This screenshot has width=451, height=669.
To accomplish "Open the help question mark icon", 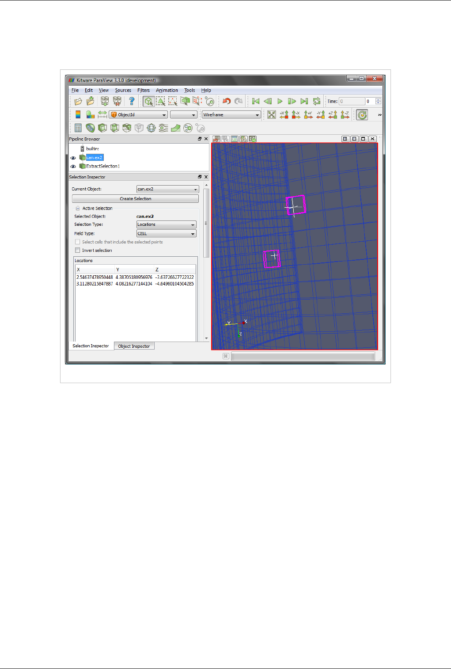I will 132,102.
